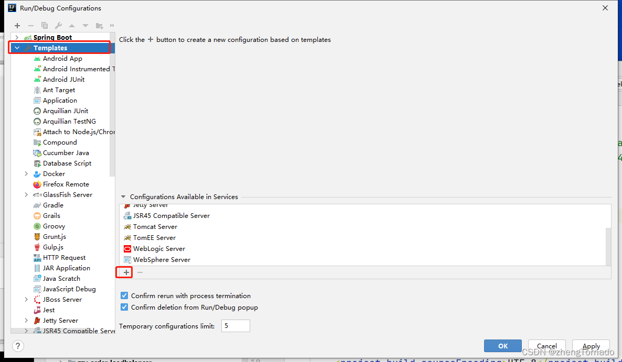The image size is (622, 362).
Task: Click the Add New Configuration plus icon
Action: tap(17, 26)
